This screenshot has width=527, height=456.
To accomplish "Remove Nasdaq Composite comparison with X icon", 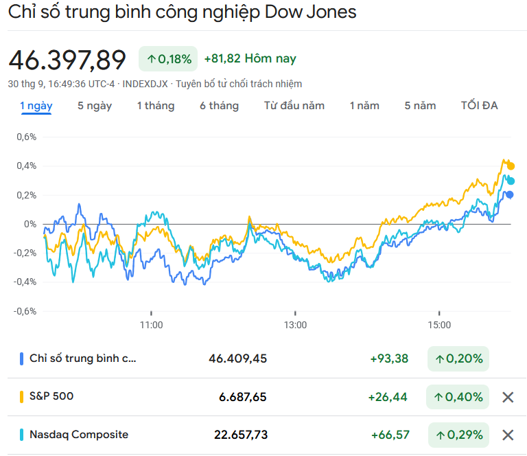I will pos(508,435).
